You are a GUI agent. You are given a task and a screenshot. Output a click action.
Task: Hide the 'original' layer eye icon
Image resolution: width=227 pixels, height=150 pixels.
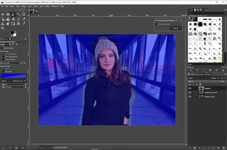pyautogui.click(x=190, y=88)
